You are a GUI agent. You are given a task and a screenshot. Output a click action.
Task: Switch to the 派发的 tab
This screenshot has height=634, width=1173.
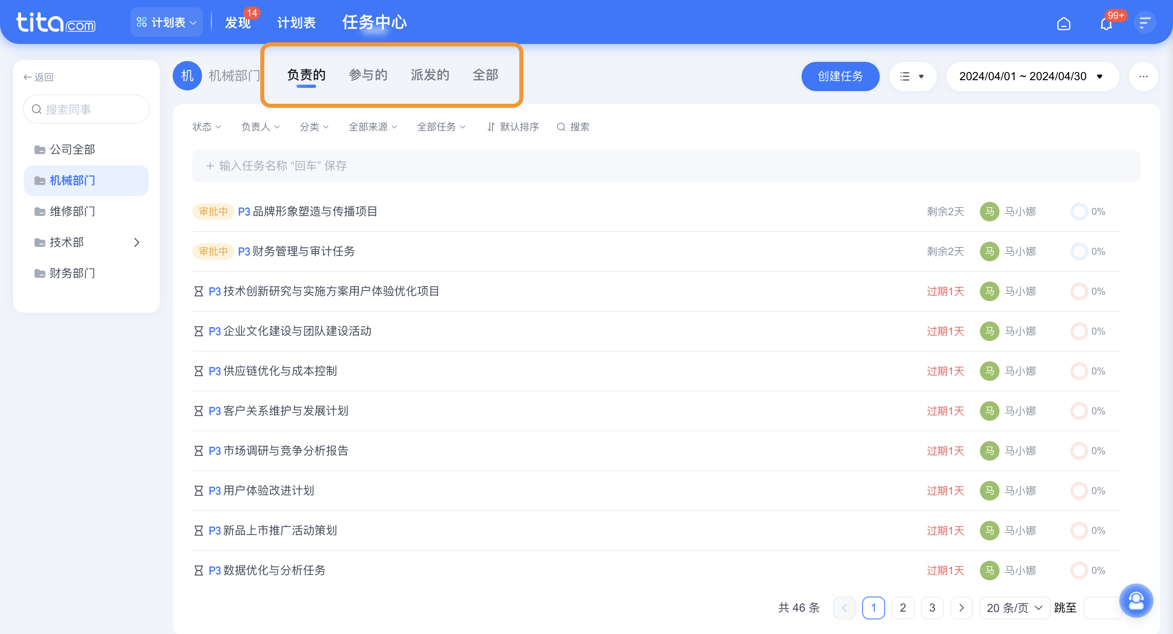(x=430, y=75)
